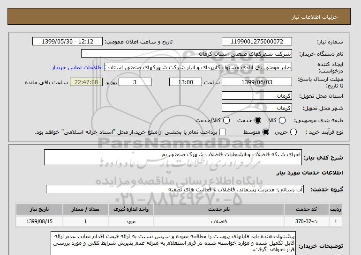The height and width of the screenshot is (255, 361).
Task: Click the need number field 1199001275000072
Action: (257, 41)
